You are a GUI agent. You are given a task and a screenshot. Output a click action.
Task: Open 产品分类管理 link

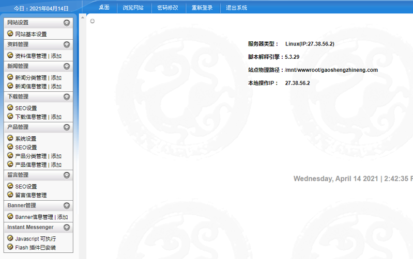coord(31,156)
